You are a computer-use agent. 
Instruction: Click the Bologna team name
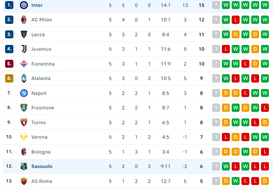(x=41, y=152)
